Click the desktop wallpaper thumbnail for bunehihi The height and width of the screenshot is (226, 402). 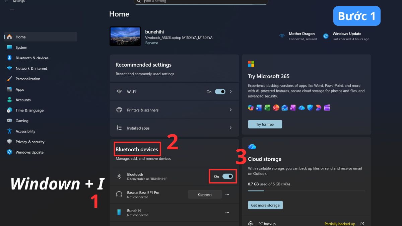coord(125,36)
